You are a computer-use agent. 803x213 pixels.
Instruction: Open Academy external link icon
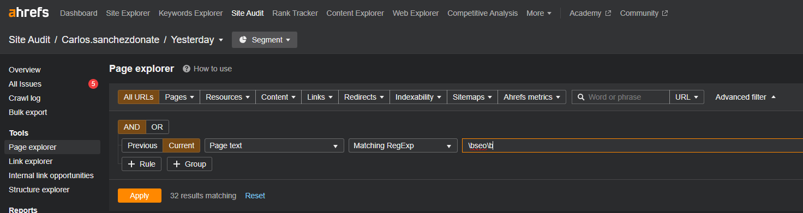tap(608, 13)
